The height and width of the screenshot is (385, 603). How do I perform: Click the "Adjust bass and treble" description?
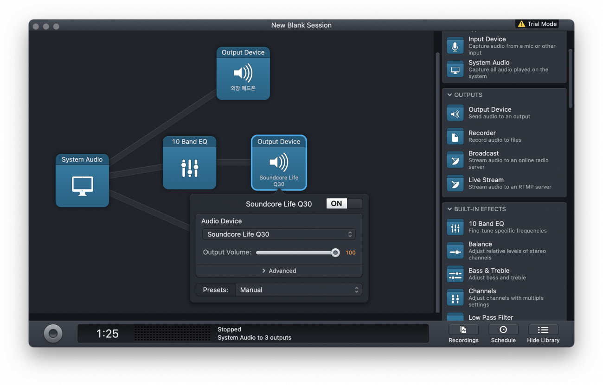tap(497, 278)
